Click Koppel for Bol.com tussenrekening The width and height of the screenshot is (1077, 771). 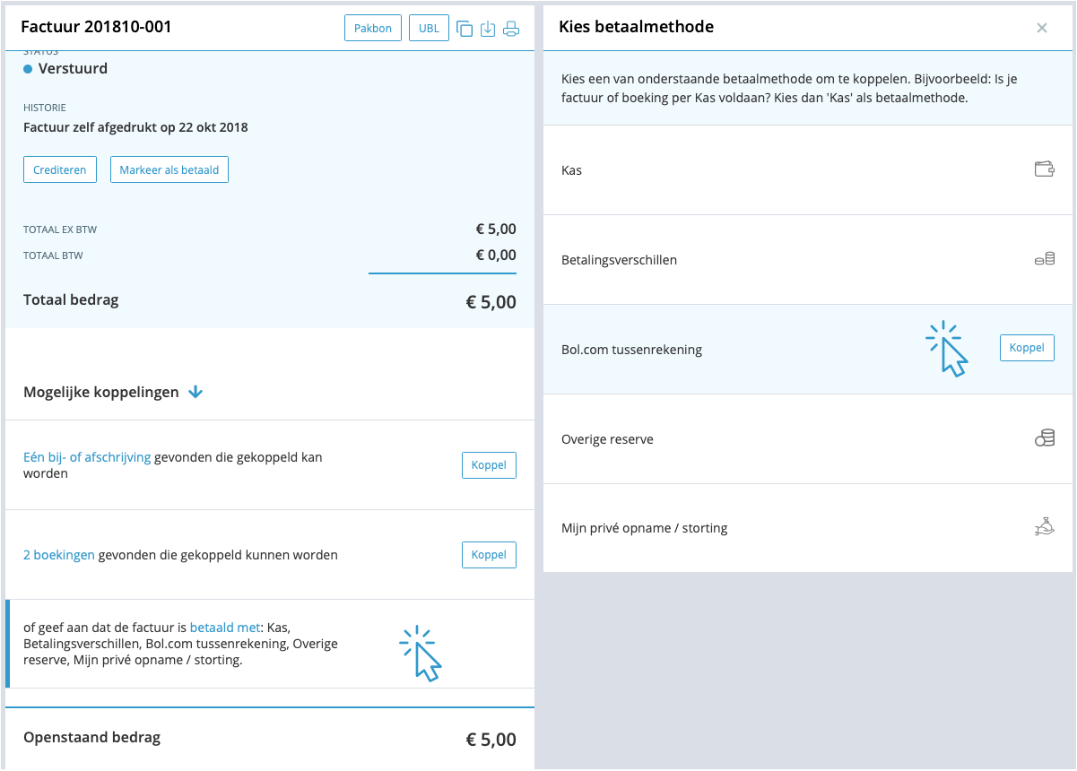click(x=1027, y=348)
